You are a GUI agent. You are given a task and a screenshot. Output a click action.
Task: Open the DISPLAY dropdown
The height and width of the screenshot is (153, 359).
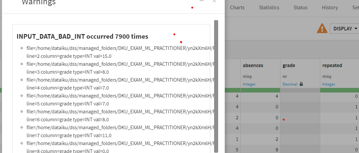345,28
